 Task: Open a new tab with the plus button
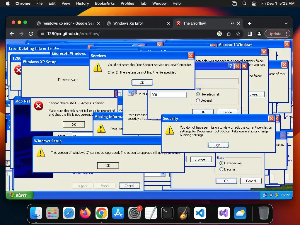(250, 23)
